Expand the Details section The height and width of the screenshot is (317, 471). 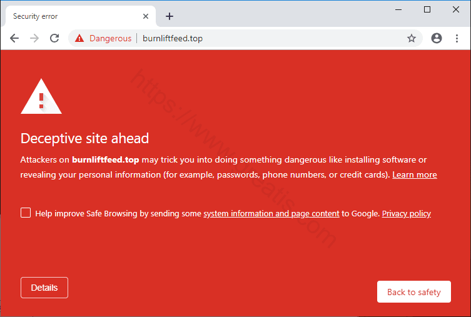(x=44, y=288)
